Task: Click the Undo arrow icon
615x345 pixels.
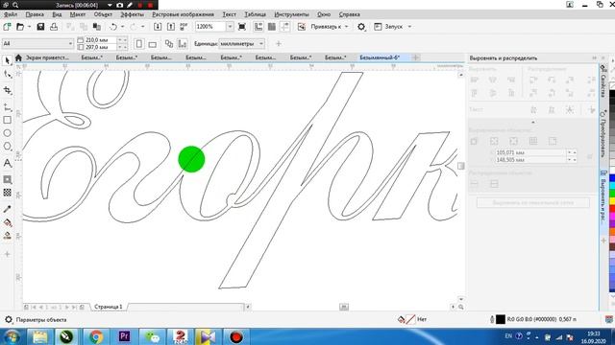Action: coord(113,27)
